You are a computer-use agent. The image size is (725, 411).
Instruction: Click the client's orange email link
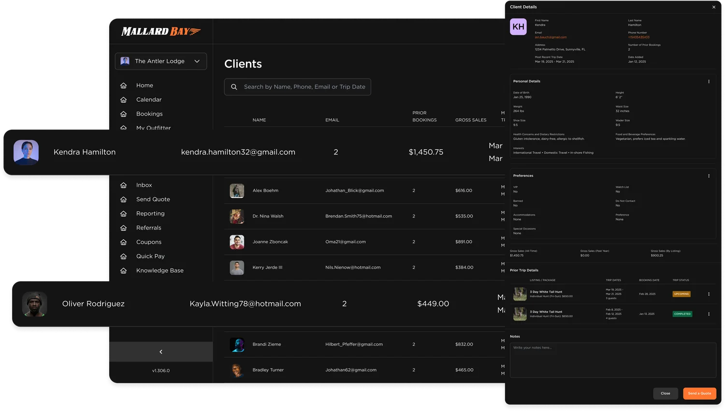click(x=551, y=37)
